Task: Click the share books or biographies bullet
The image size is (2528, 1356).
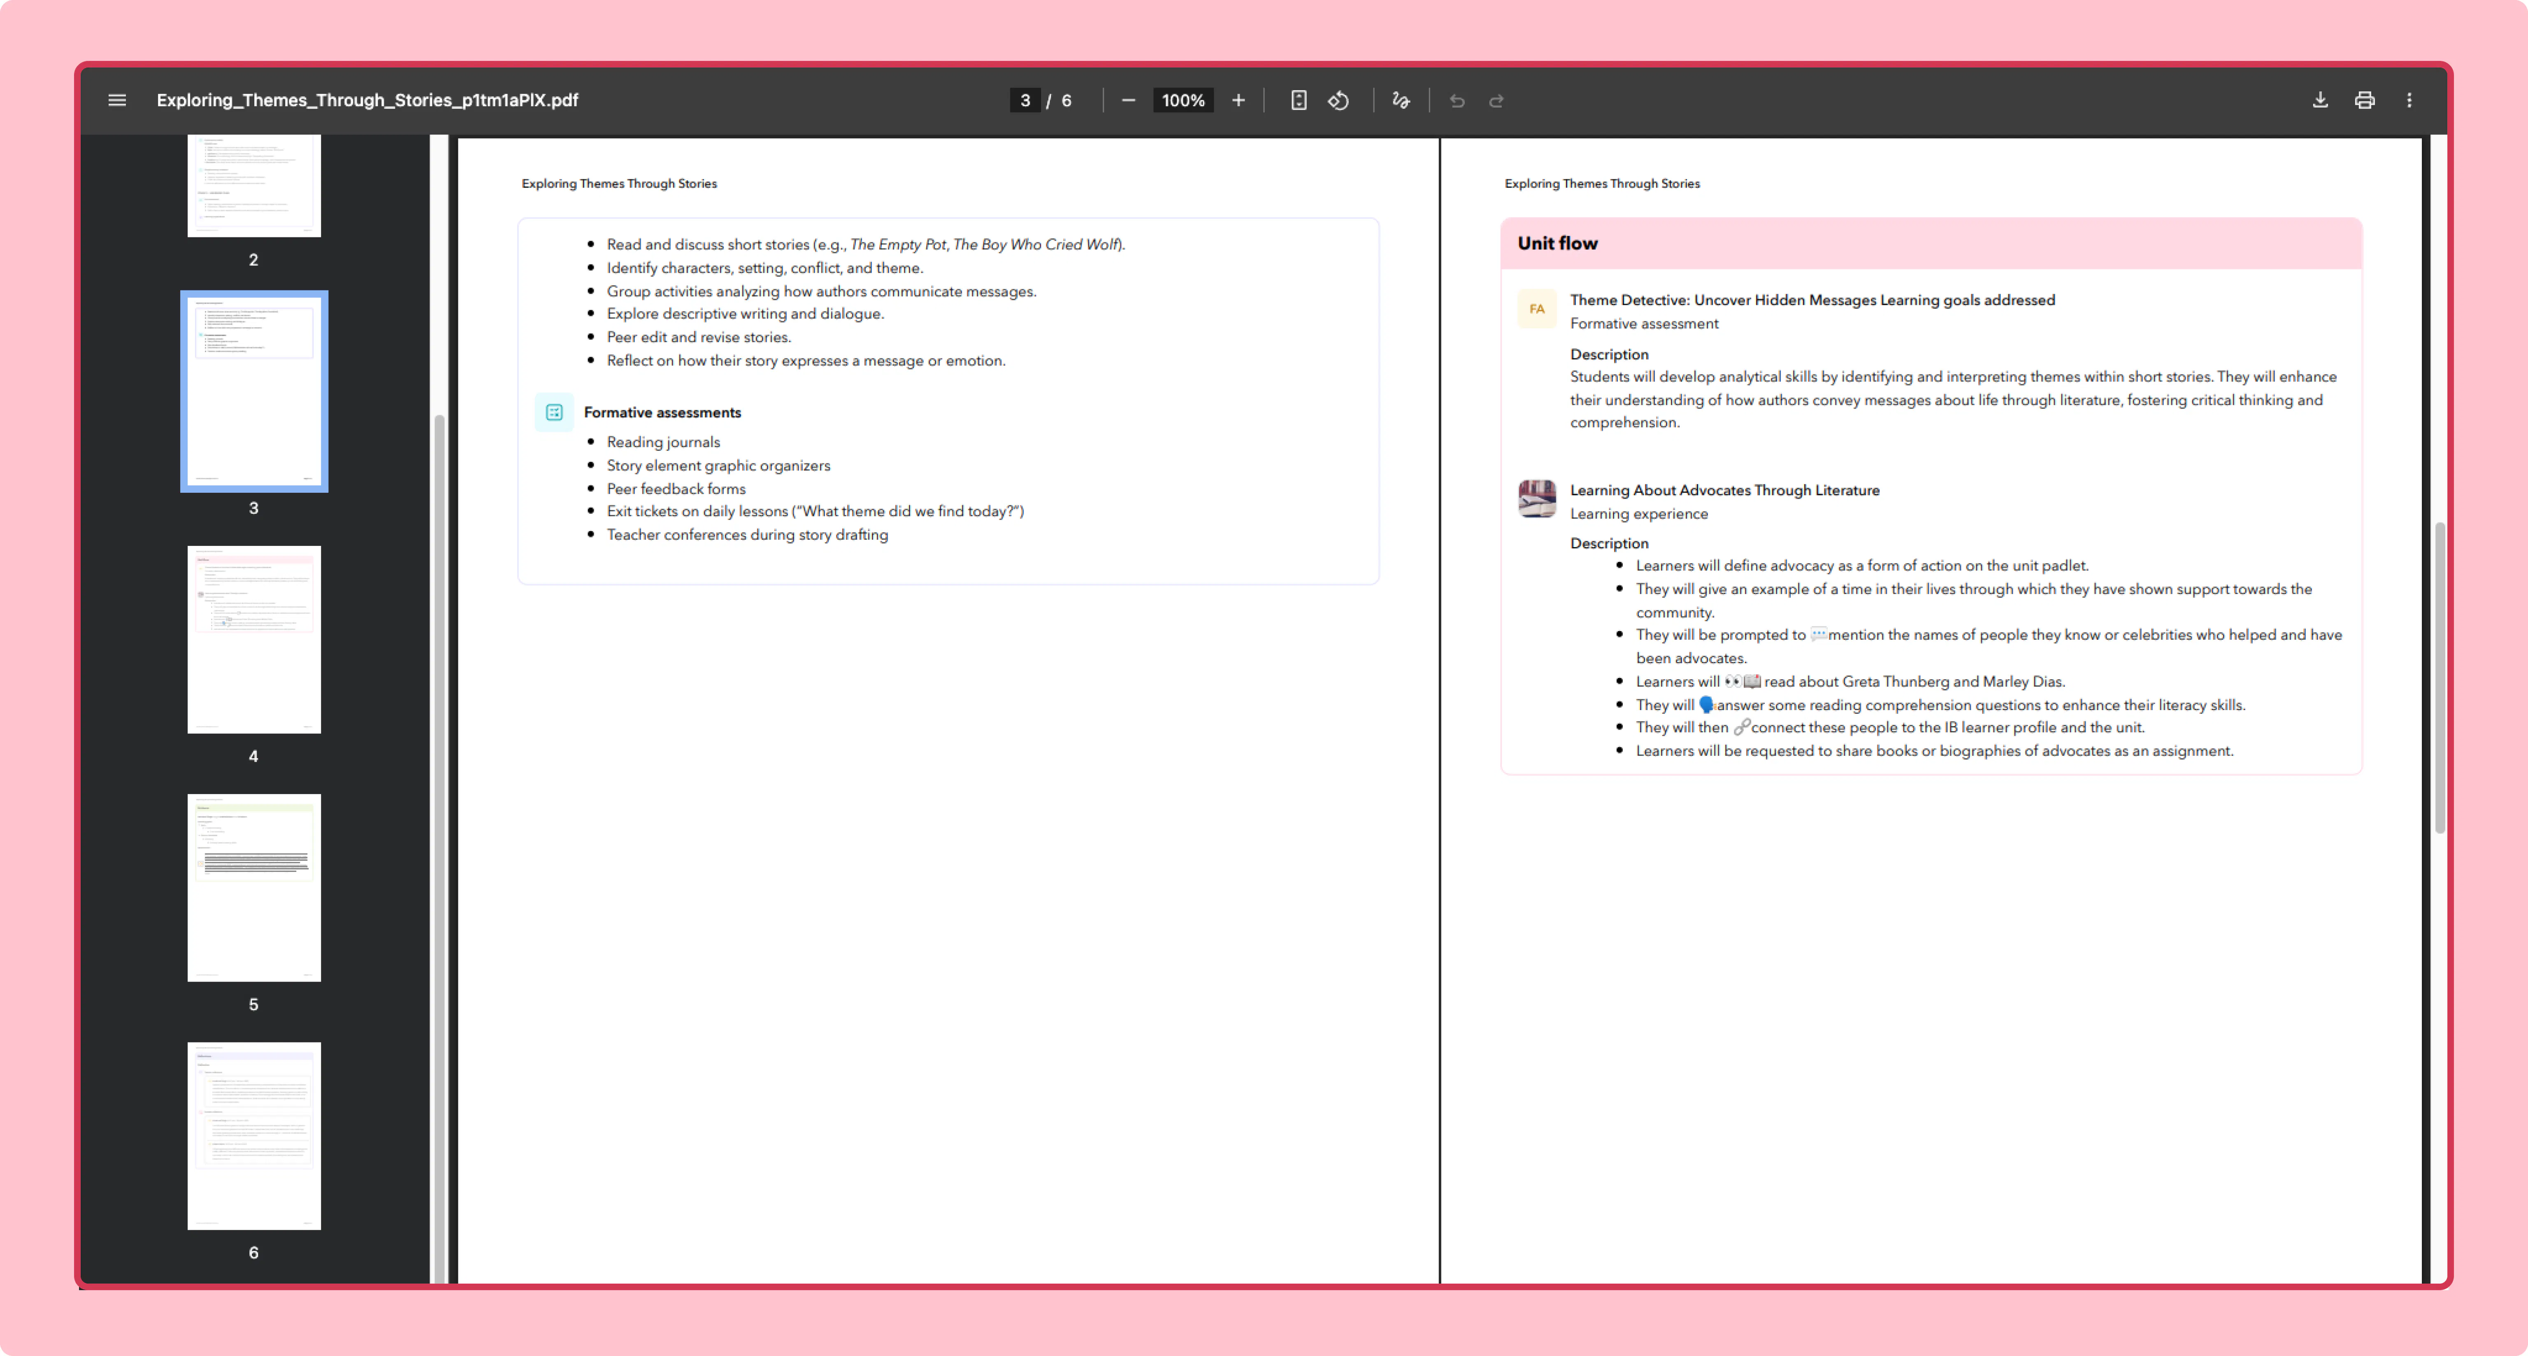Action: 1935,752
